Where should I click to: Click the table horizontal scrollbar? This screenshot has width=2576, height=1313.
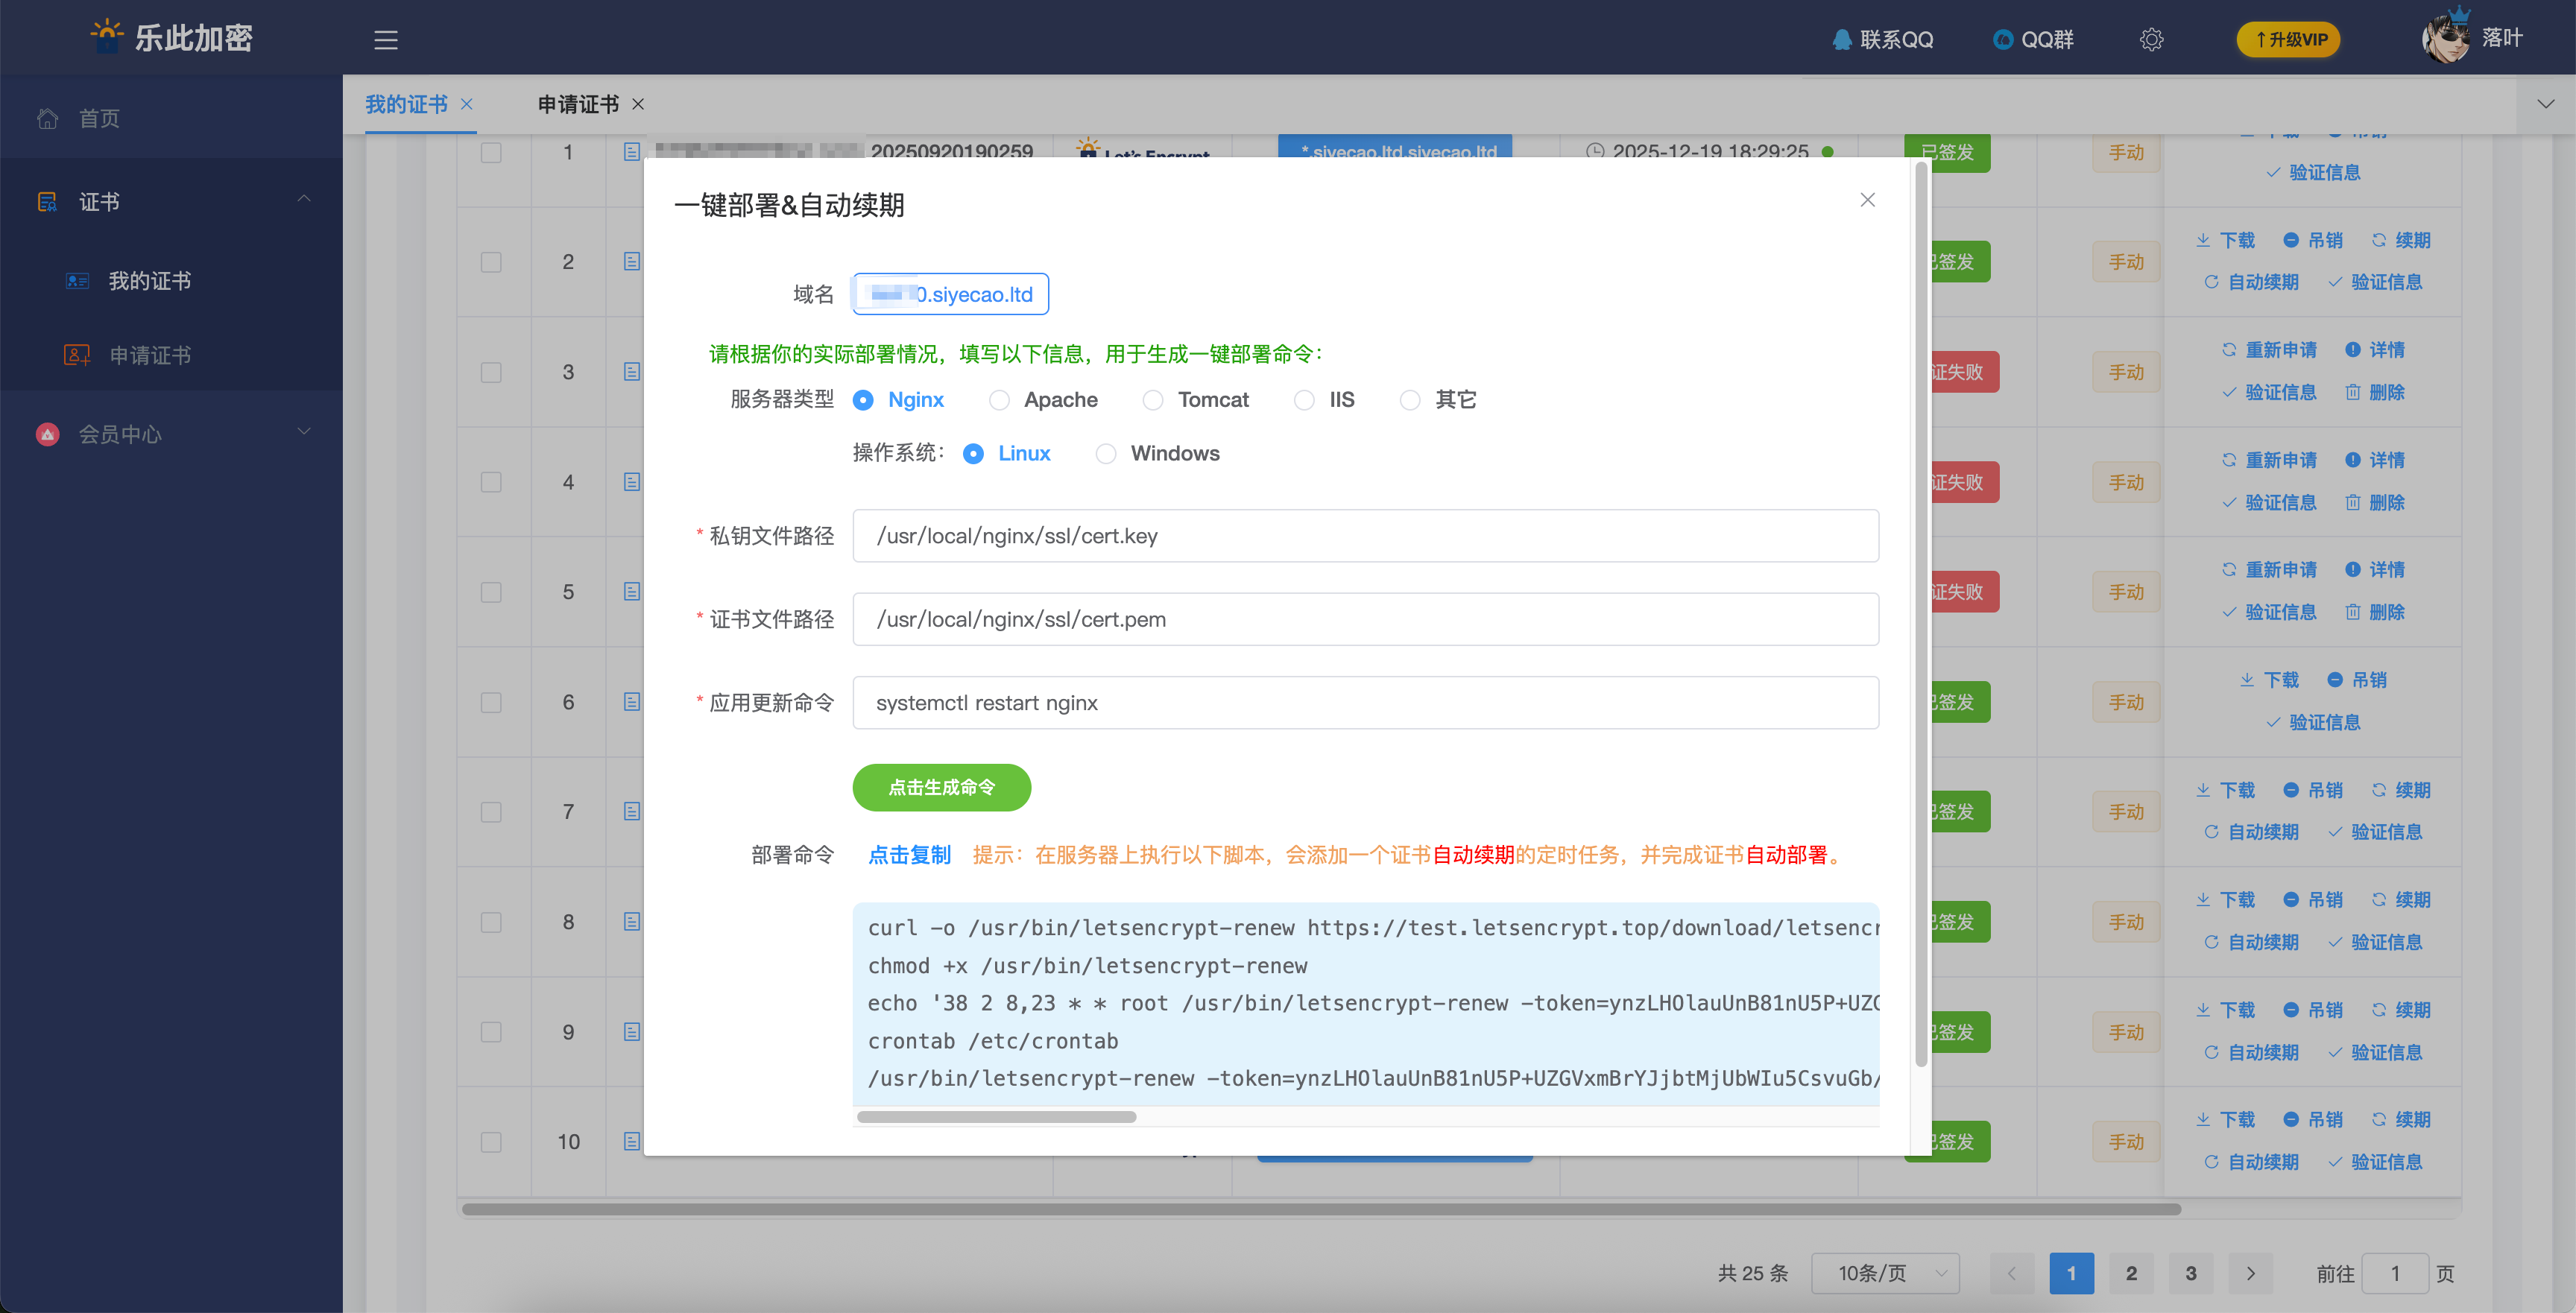point(1320,1209)
